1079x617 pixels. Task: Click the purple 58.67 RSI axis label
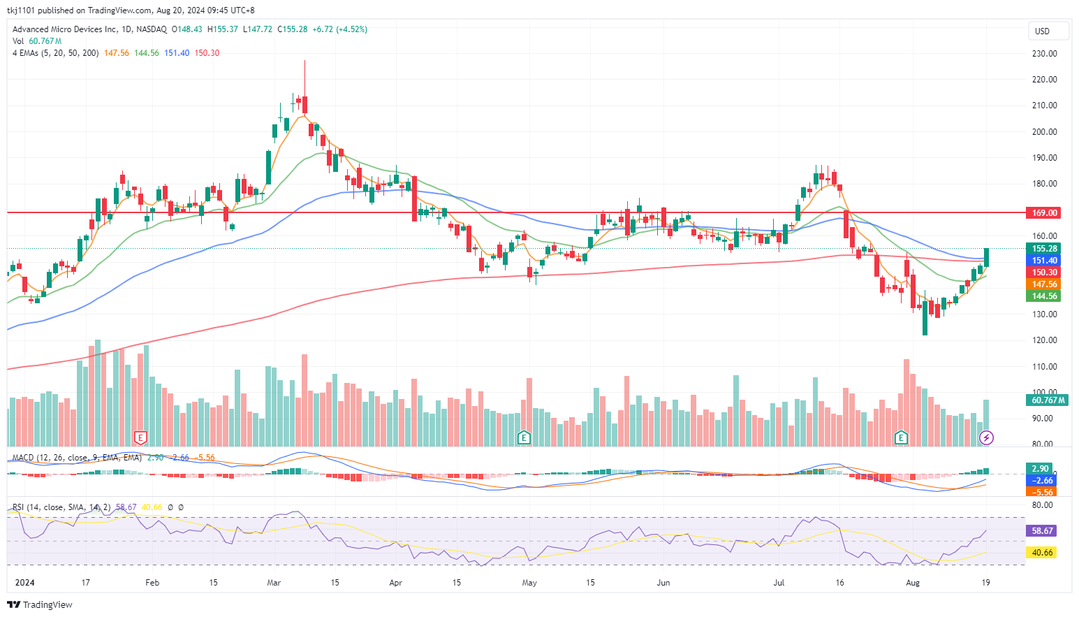(1041, 531)
